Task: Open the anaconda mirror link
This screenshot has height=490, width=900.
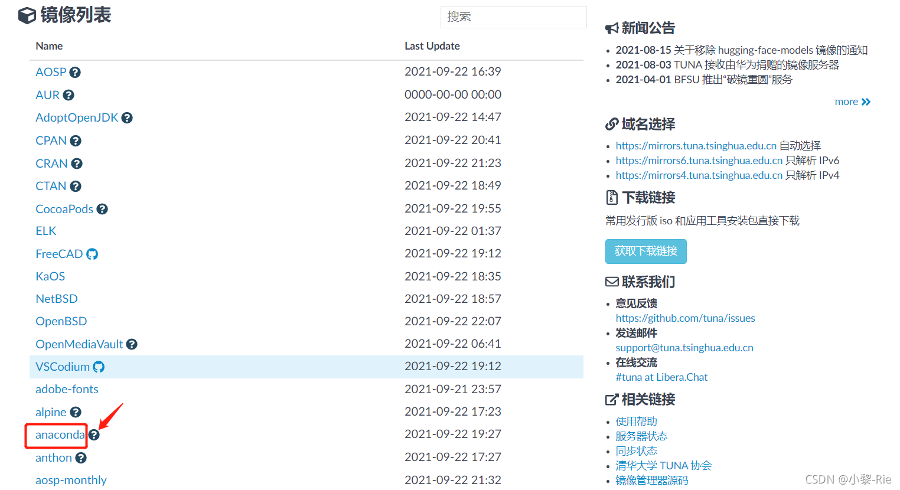Action: 60,435
